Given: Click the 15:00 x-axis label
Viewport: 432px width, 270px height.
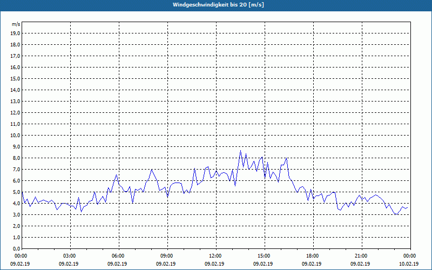Looking at the screenshot, I should click(265, 256).
